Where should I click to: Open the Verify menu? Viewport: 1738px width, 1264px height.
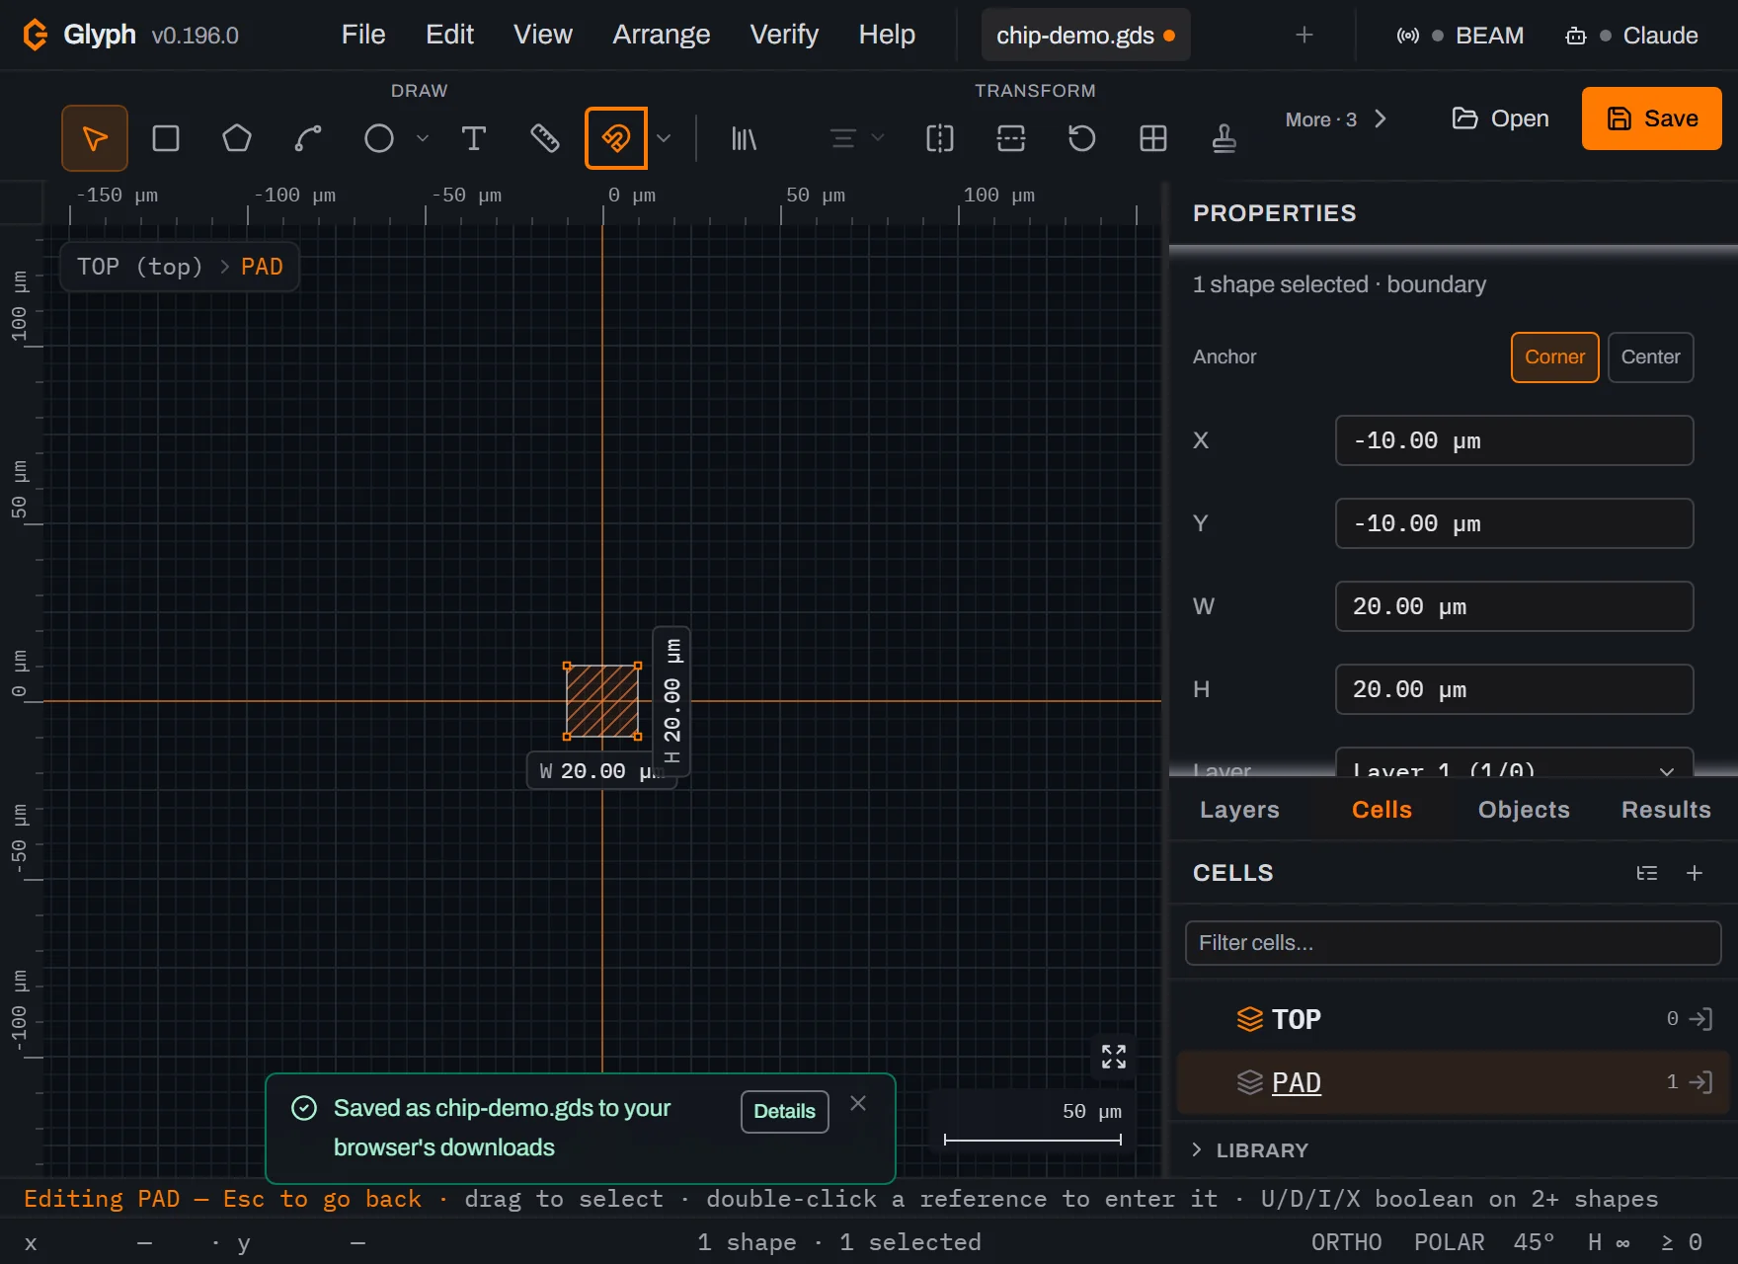coord(784,35)
